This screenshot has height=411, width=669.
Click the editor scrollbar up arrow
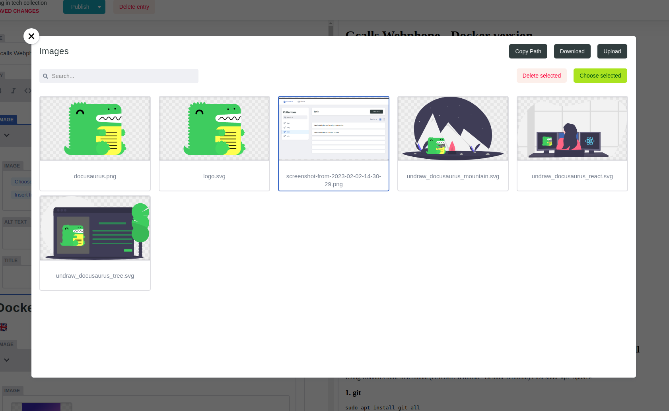(x=331, y=24)
